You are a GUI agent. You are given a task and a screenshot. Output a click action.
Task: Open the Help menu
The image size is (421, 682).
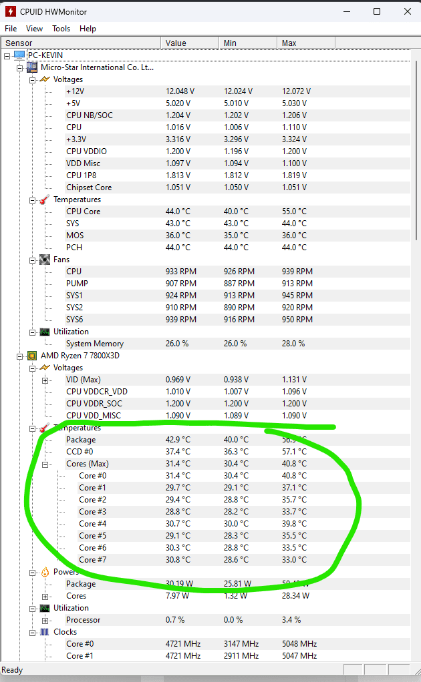88,29
